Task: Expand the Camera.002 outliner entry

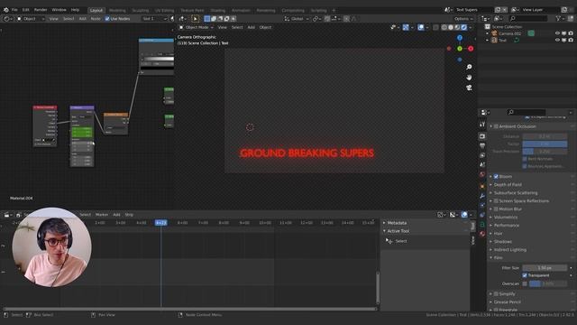Action: point(488,33)
